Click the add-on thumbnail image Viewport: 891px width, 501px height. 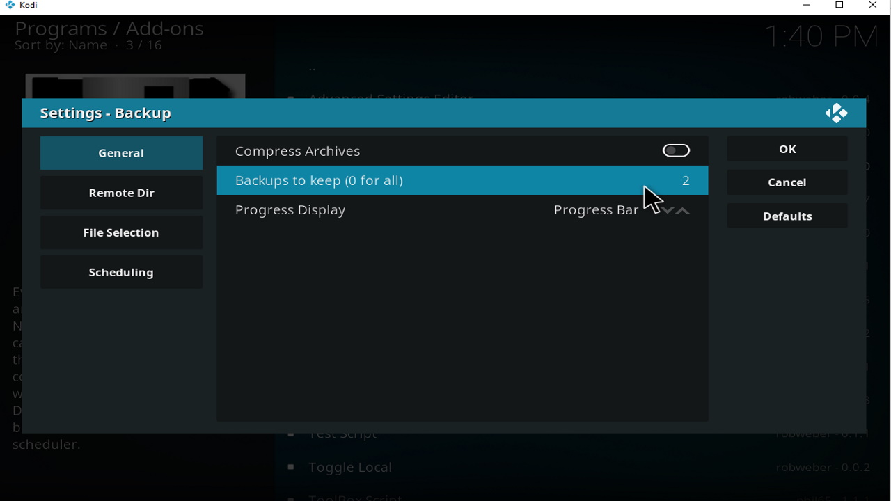[x=135, y=86]
